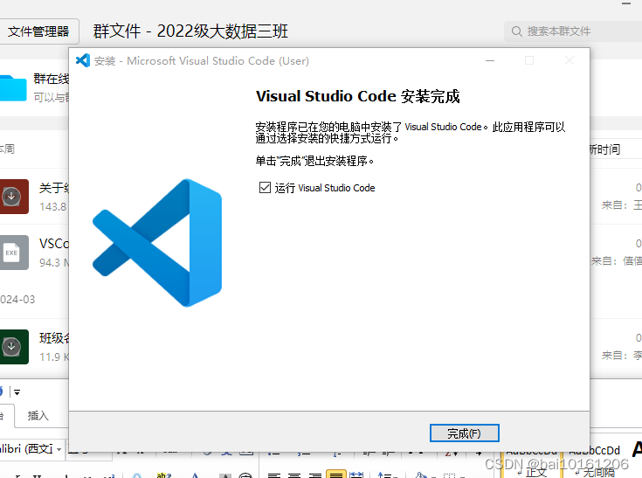
Task: Click the gray EXE file icon for VSCo
Action: point(13,253)
